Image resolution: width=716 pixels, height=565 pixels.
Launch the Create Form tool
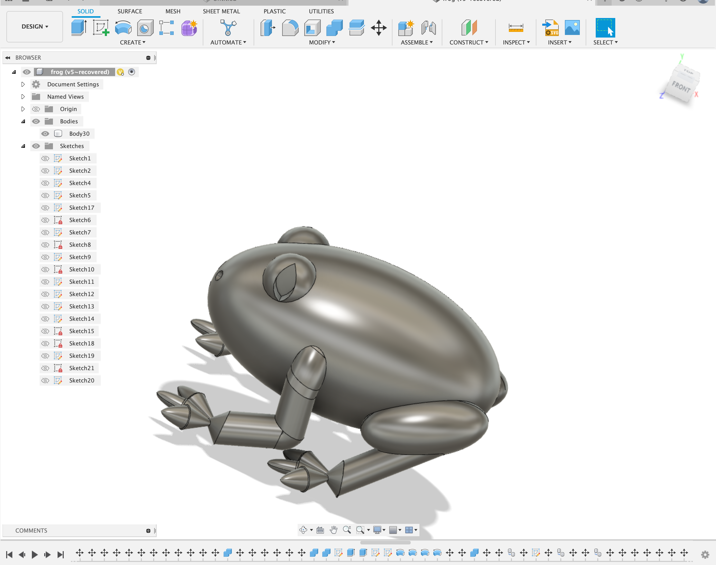click(189, 28)
